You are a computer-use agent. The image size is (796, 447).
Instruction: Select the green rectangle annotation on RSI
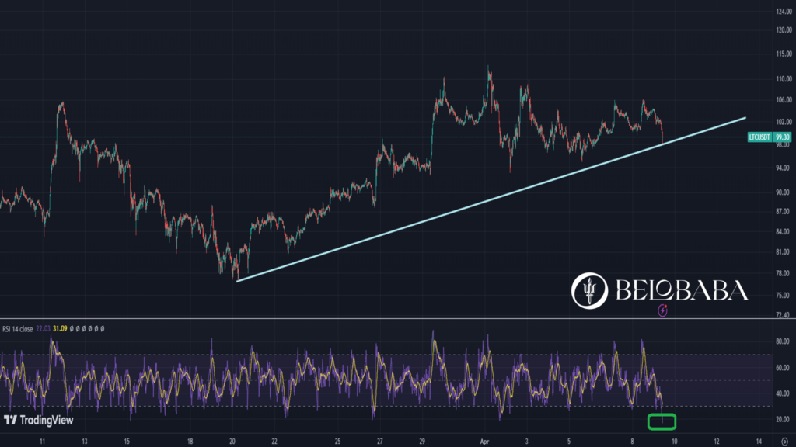coord(662,421)
